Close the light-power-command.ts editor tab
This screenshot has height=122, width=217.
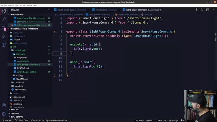coord(161,10)
